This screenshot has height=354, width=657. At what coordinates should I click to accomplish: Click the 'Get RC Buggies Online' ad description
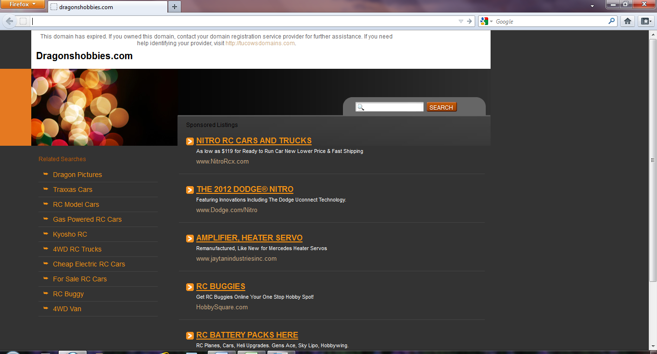(255, 297)
